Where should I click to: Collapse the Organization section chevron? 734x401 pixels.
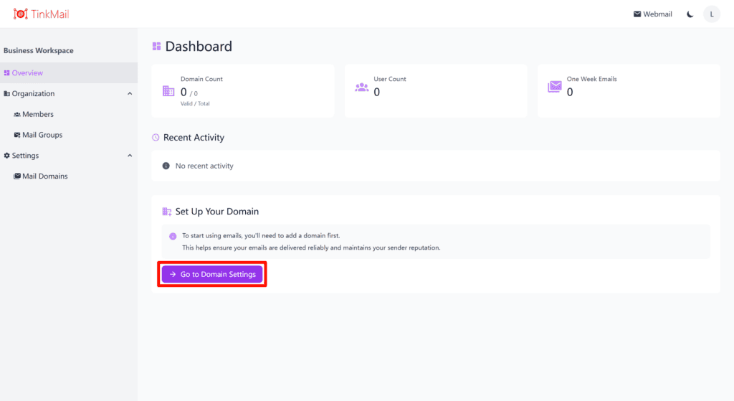(x=130, y=94)
